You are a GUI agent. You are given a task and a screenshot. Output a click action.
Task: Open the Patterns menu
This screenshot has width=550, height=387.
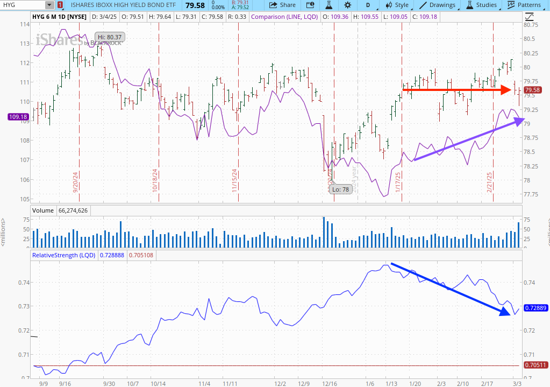[524, 5]
